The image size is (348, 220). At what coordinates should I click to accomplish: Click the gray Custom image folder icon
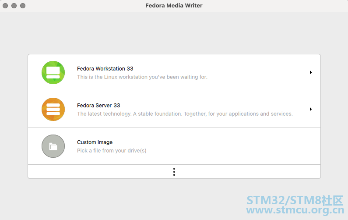[53, 146]
